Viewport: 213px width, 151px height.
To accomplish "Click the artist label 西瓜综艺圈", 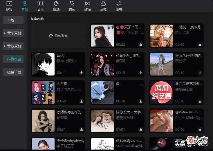I will click(x=184, y=89).
